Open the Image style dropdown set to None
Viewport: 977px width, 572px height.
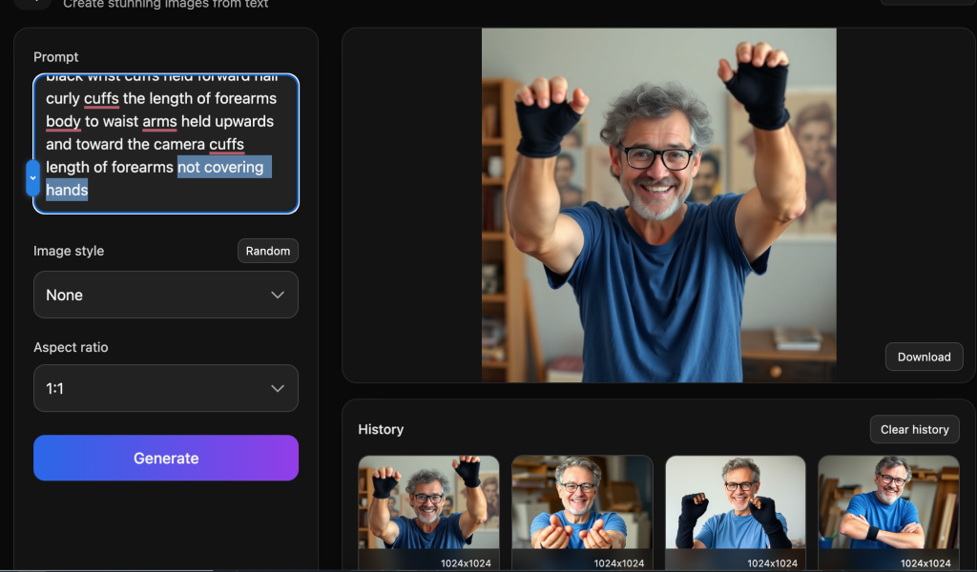click(165, 295)
